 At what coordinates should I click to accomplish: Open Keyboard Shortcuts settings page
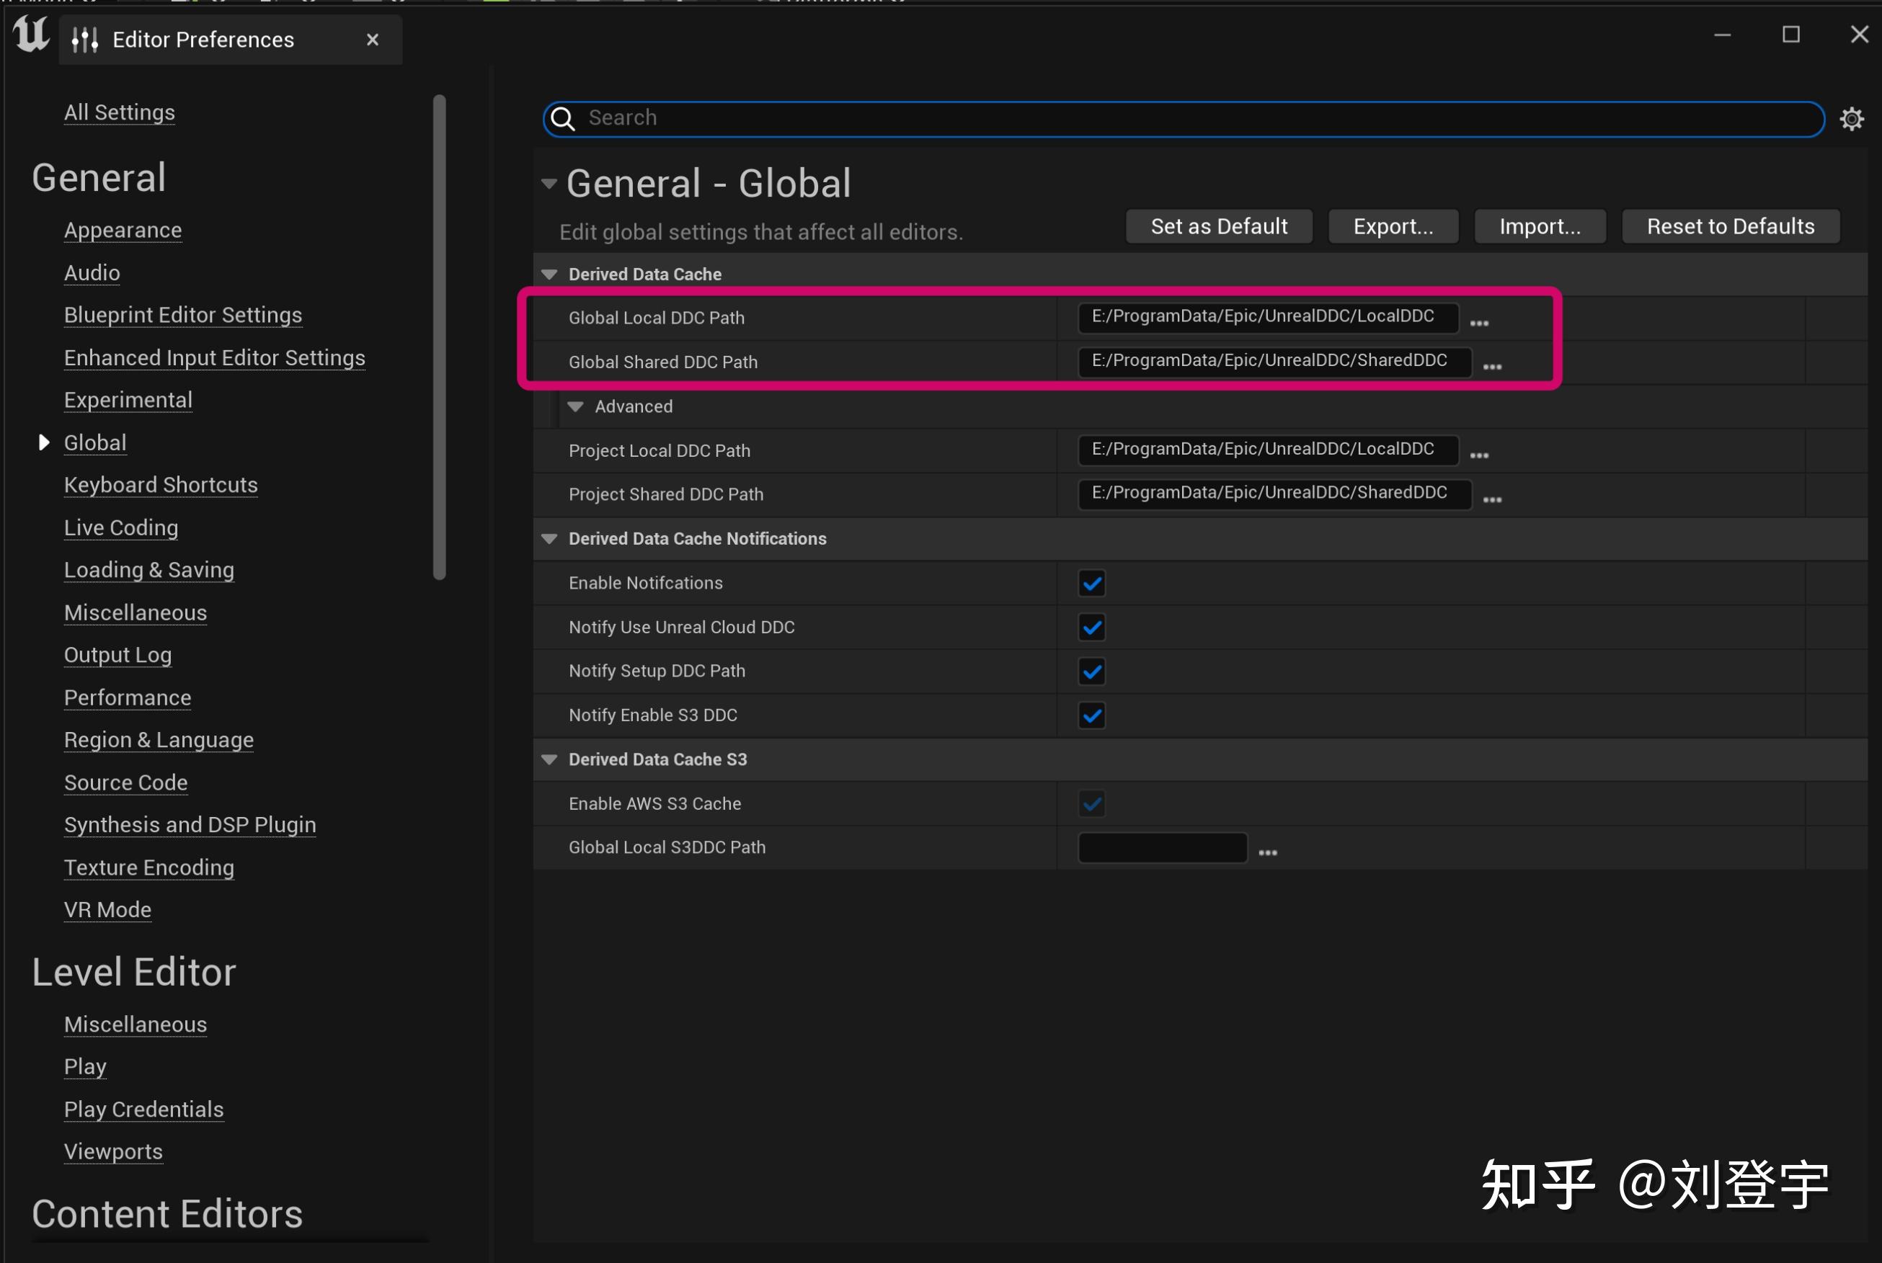(160, 485)
